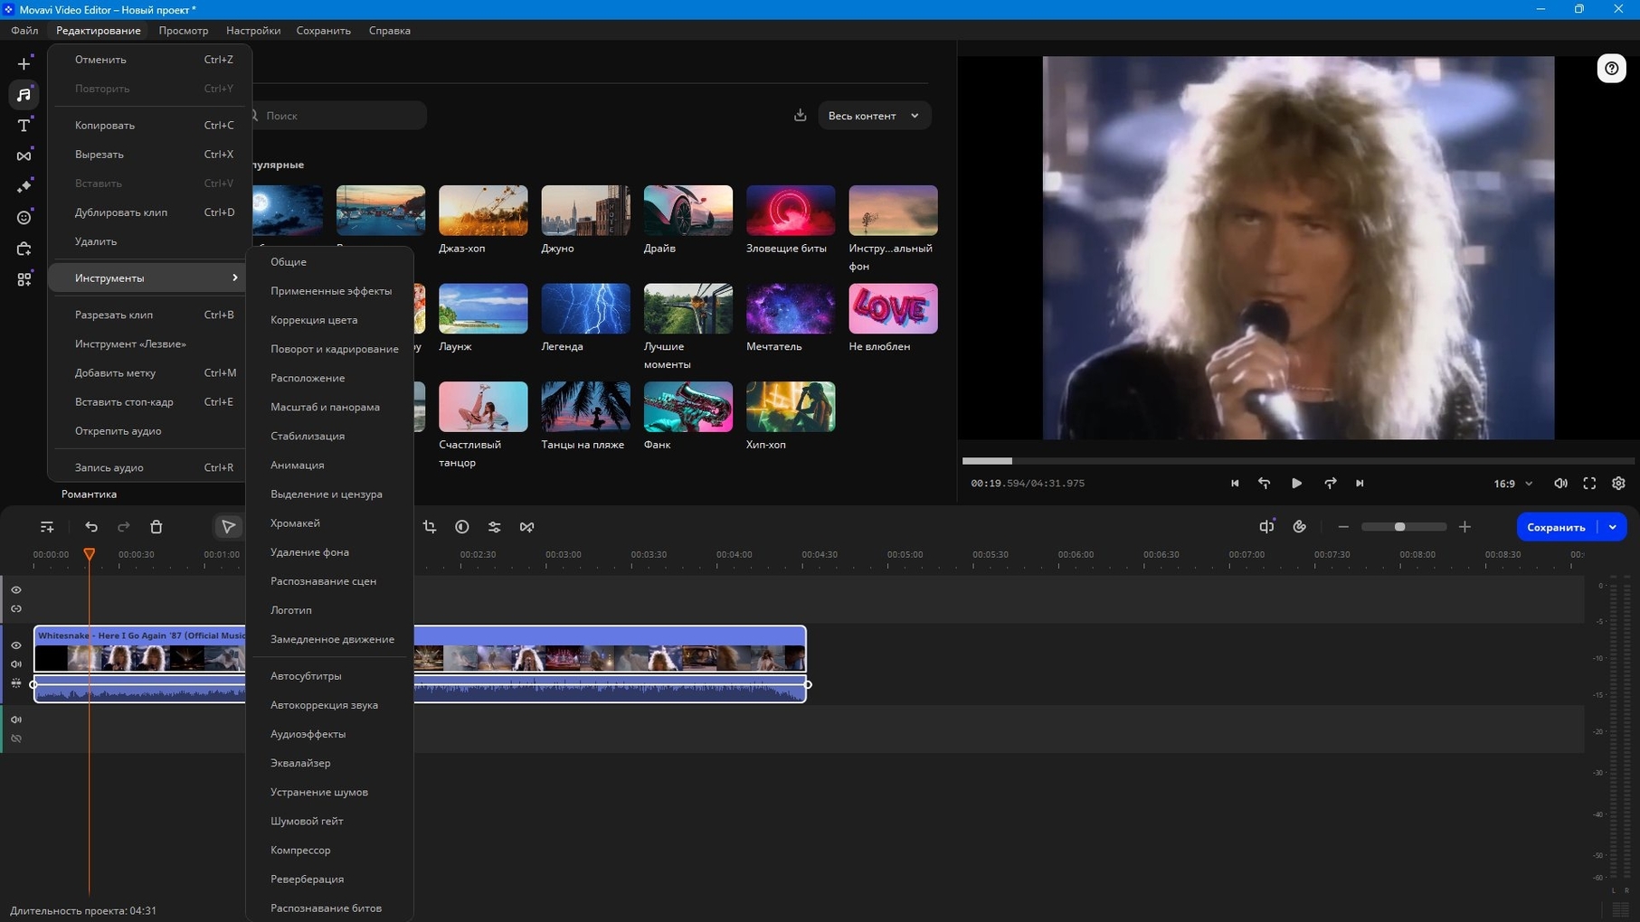Select Эквалайзер in tools submenu
Screen dimensions: 1640x922
coord(329,764)
